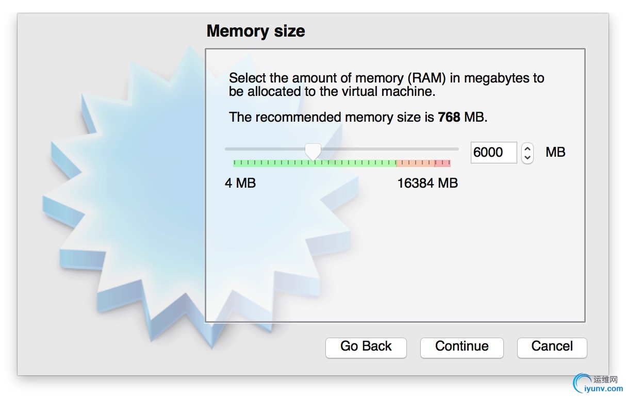Click the red zone of memory scale
Image resolution: width=626 pixels, height=397 pixels.
coord(442,163)
